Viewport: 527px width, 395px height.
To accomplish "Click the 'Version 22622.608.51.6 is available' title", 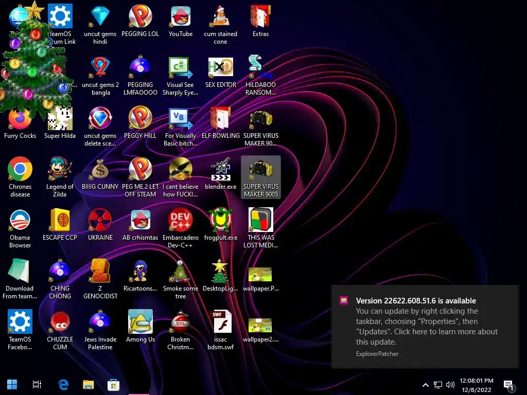I will point(416,300).
